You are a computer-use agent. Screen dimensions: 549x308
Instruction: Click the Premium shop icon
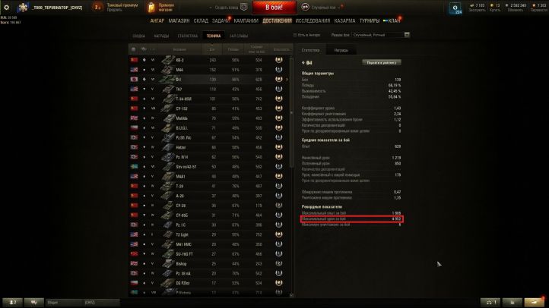point(151,8)
